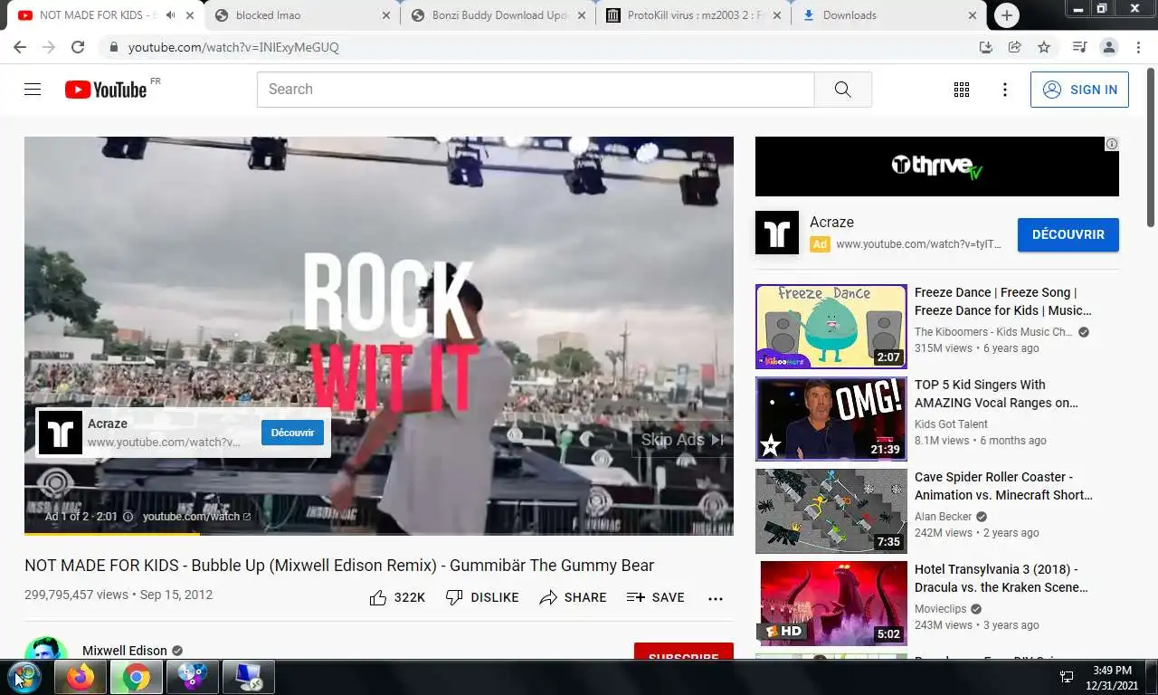
Task: Open the Windows Start button
Action: pos(24,677)
